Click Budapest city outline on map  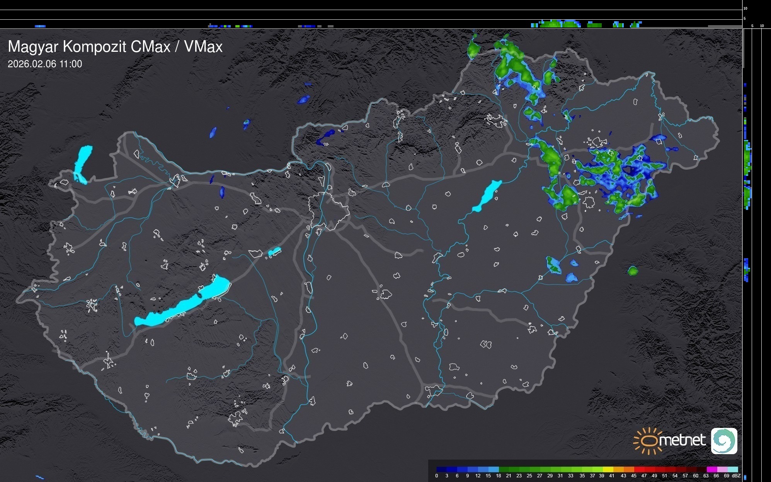coord(328,211)
